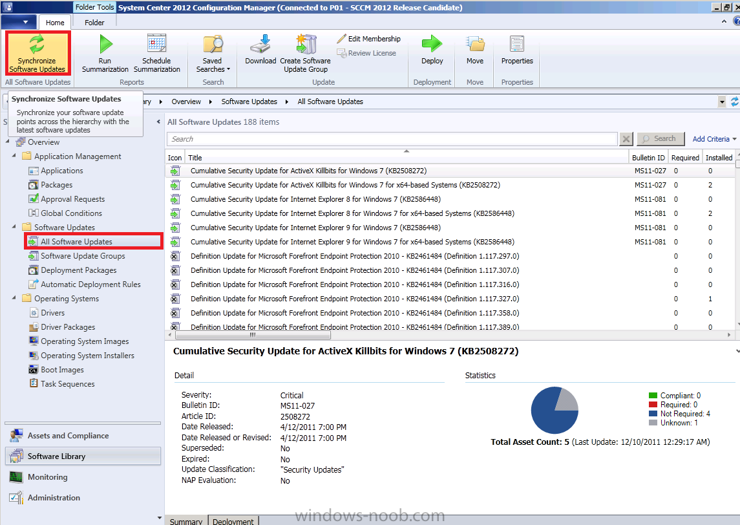Click the Statistics pie chart

click(555, 411)
